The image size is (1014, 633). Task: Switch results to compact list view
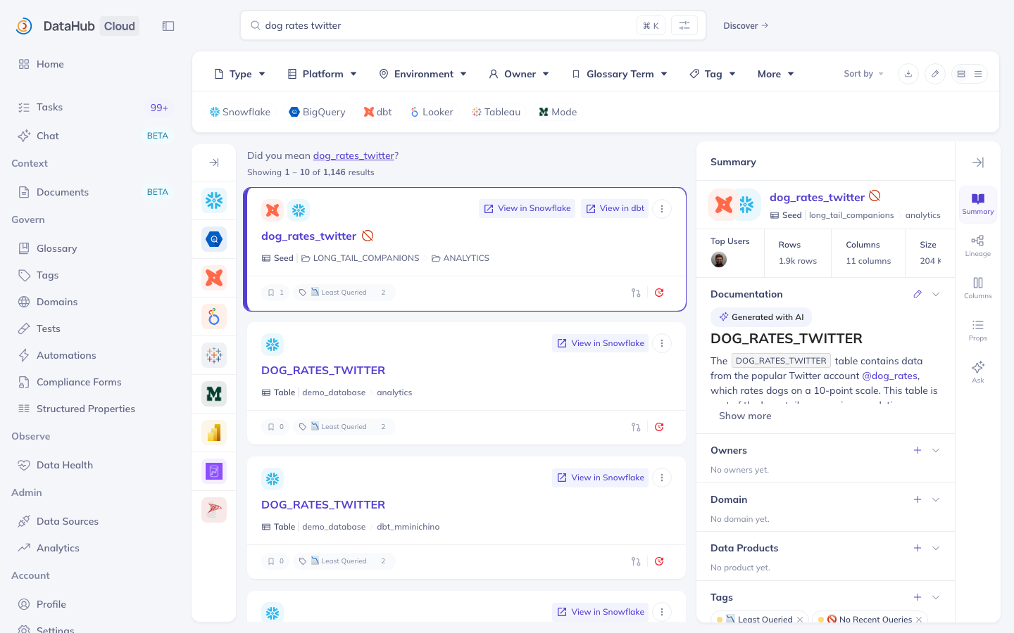(x=978, y=74)
